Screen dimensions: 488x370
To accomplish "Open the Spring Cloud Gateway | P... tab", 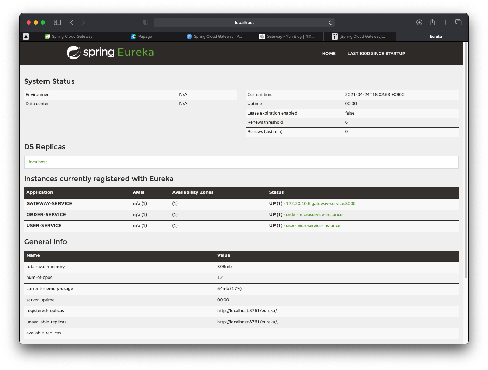I will pos(214,36).
